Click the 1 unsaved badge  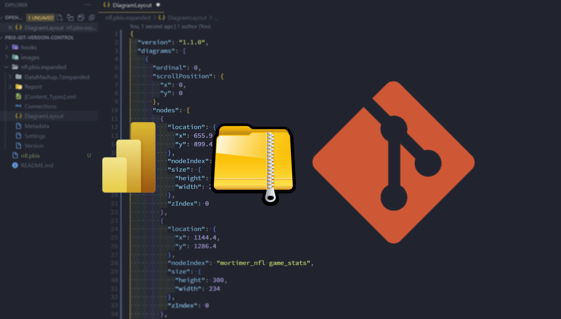click(40, 18)
